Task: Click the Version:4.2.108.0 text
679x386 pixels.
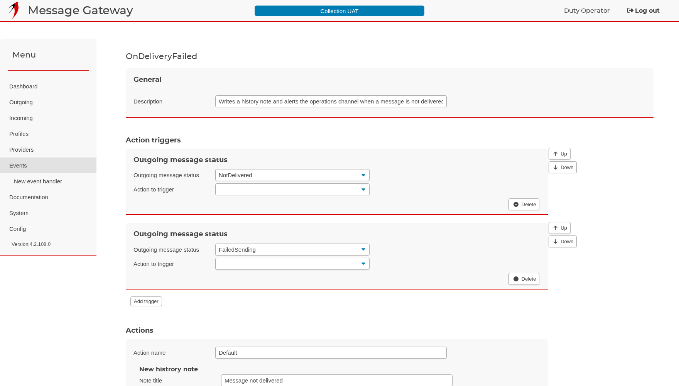Action: coord(31,244)
